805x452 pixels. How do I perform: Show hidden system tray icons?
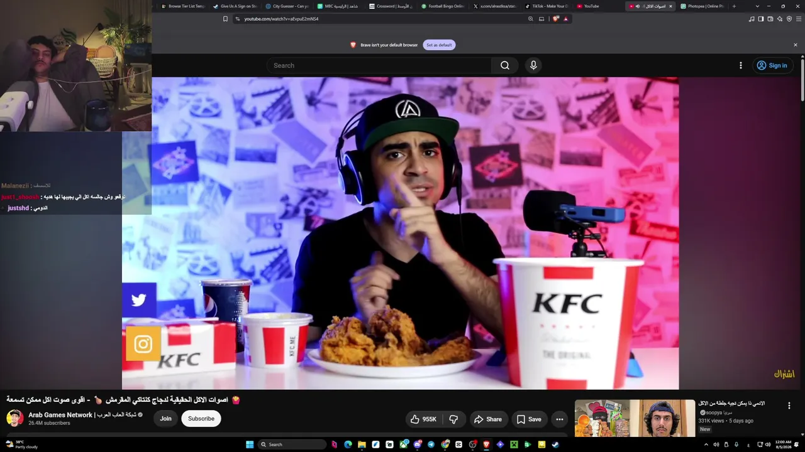pos(706,444)
